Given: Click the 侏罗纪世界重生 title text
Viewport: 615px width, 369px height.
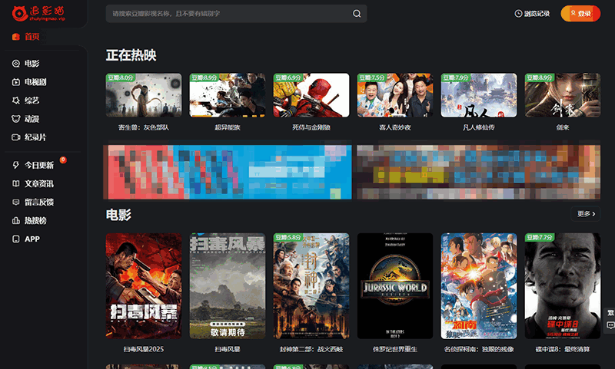Looking at the screenshot, I should click(395, 349).
